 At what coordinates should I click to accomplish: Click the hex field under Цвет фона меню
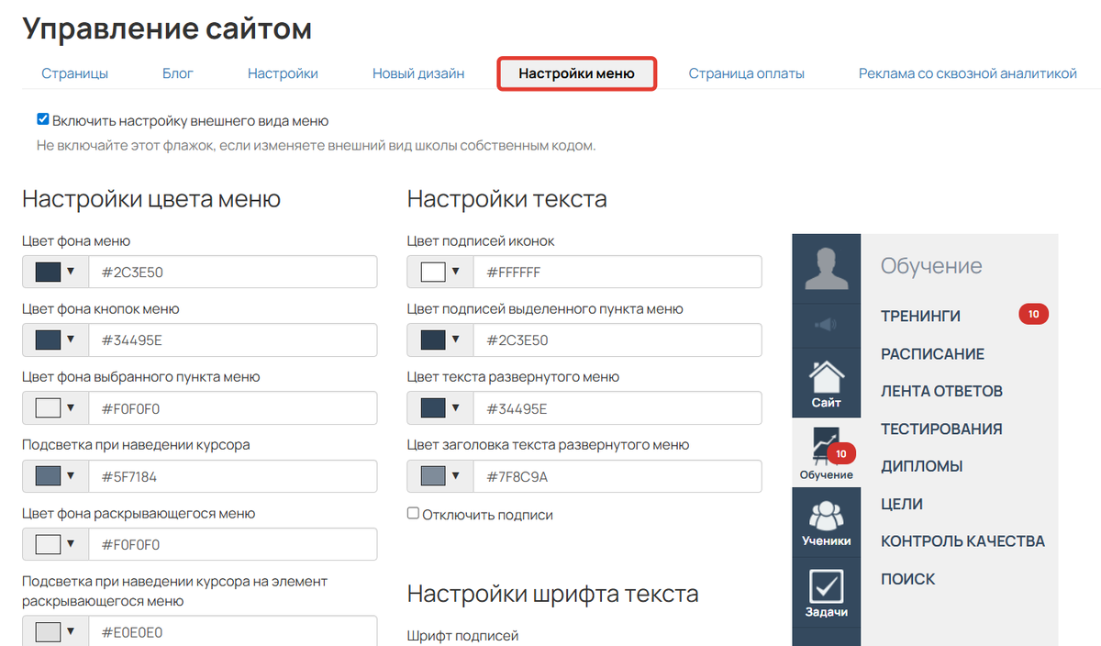point(233,272)
